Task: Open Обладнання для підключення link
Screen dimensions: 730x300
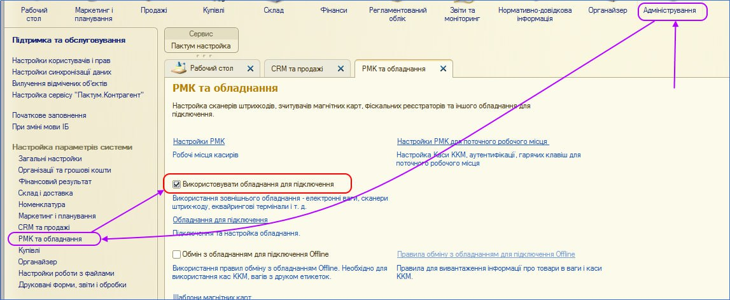Action: [220, 220]
